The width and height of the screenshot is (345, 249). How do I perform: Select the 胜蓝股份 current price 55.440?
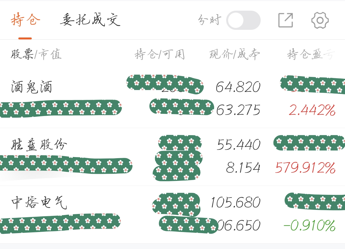[238, 144]
